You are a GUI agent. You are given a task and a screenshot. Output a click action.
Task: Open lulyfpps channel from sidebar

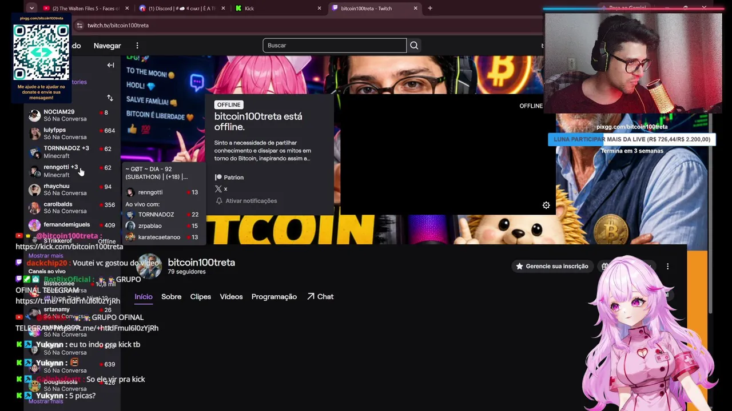point(71,134)
